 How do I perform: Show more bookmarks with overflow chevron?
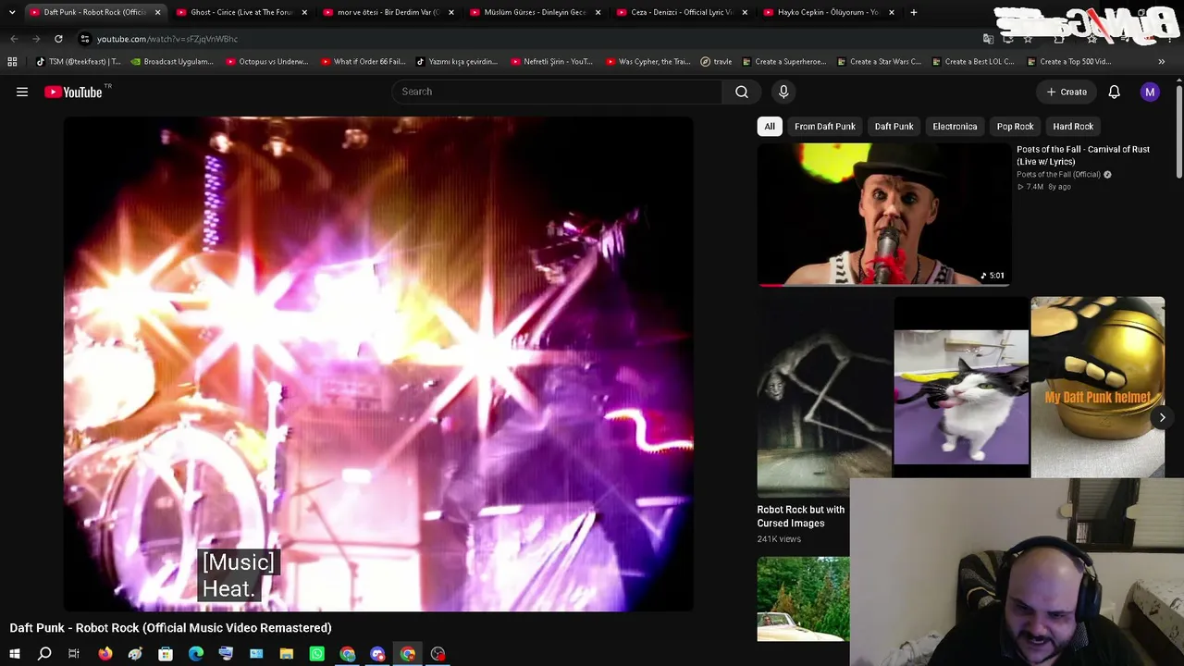(x=1162, y=62)
